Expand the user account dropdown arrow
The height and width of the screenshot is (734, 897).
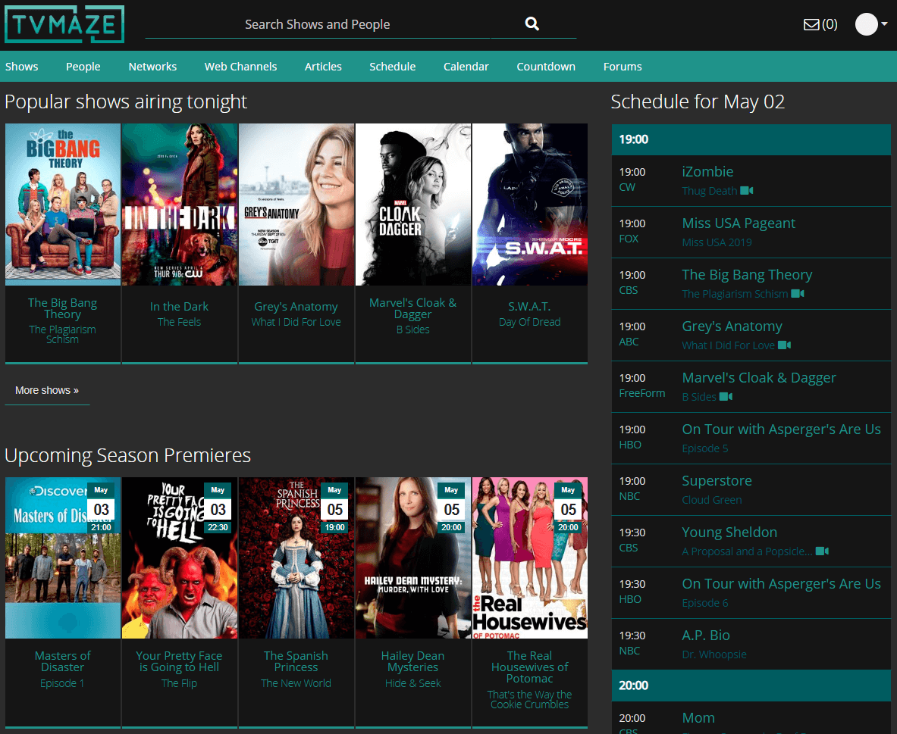(885, 24)
